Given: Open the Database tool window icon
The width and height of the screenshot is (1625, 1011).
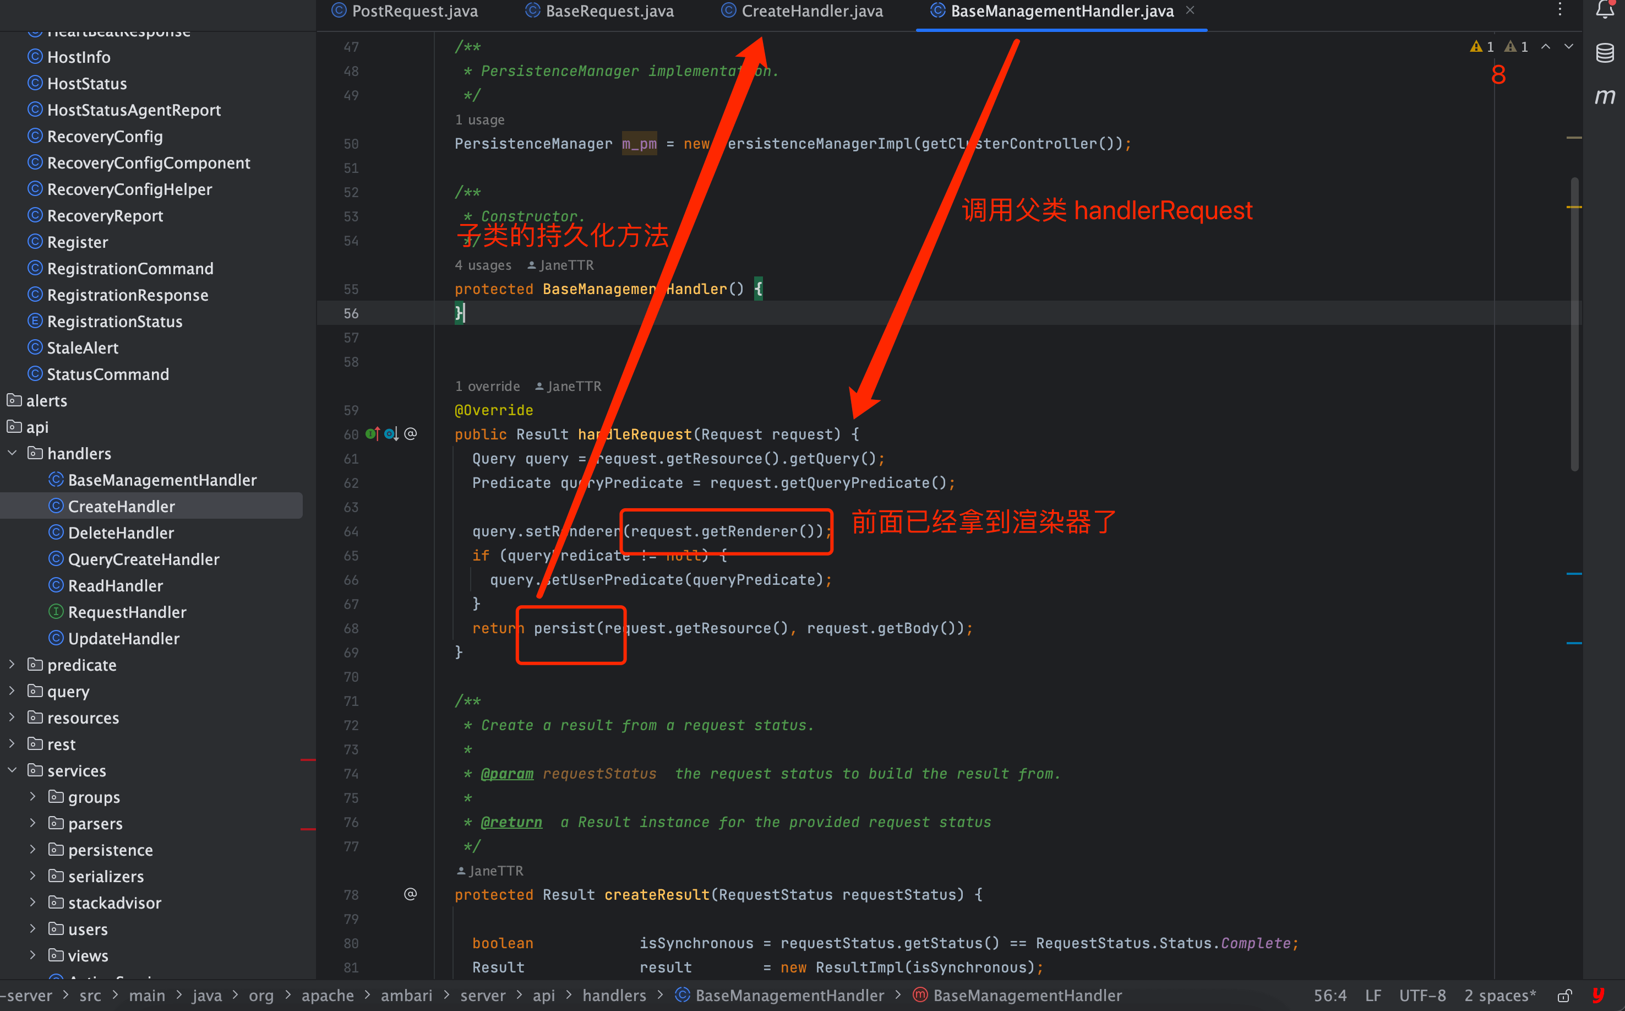Looking at the screenshot, I should point(1604,53).
